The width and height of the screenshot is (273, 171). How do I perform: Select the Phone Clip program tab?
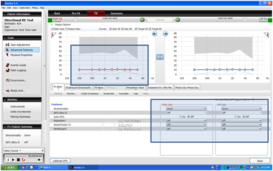pyautogui.click(x=187, y=88)
